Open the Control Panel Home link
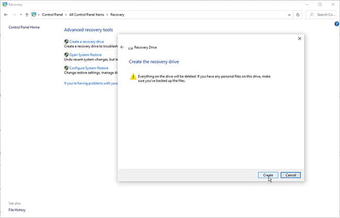 pos(24,27)
